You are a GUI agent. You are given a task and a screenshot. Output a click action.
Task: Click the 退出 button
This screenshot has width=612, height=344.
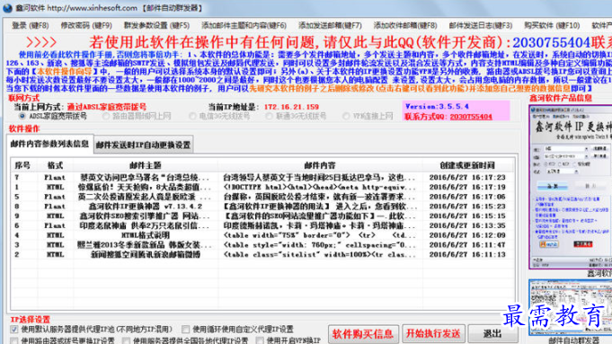492,334
